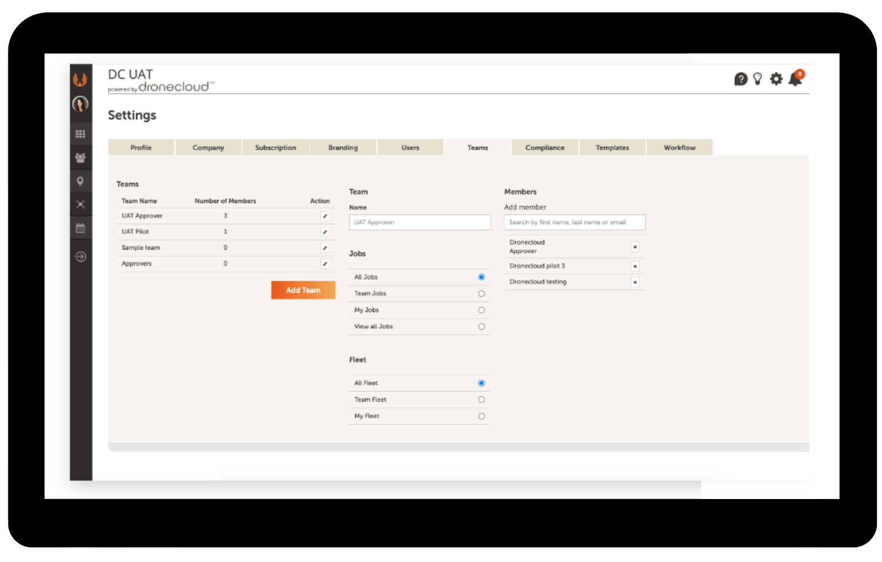Image resolution: width=882 pixels, height=562 pixels.
Task: Open the Workflow tab
Action: 679,148
